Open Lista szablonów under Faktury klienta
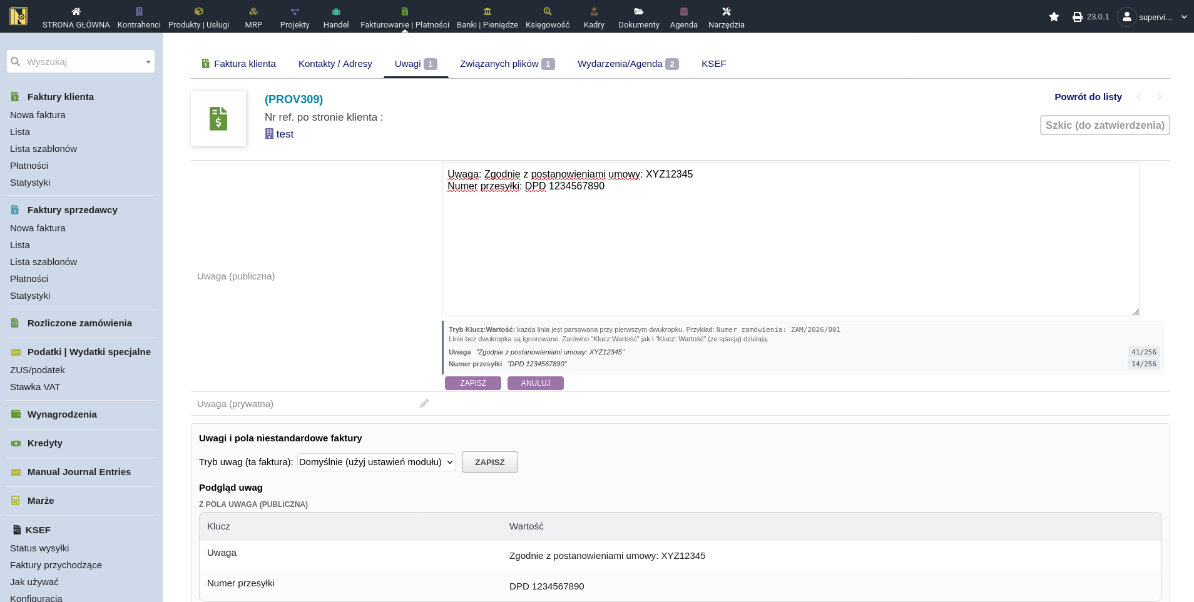 click(x=43, y=149)
